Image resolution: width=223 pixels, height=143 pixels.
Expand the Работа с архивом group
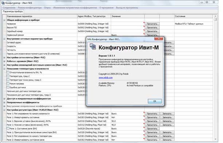tap(4, 61)
